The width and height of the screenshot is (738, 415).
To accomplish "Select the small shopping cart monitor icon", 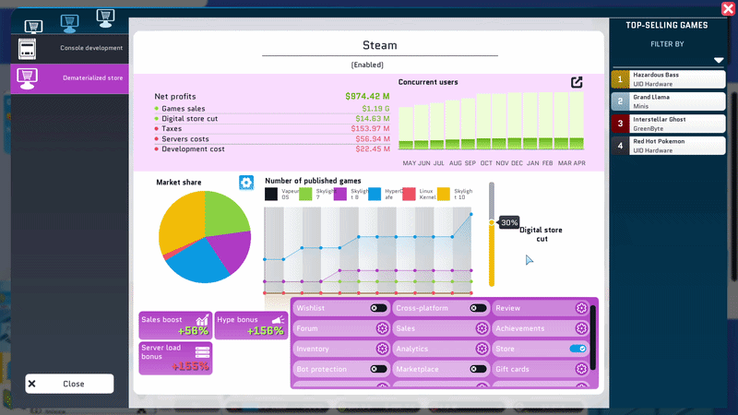I will coord(33,27).
